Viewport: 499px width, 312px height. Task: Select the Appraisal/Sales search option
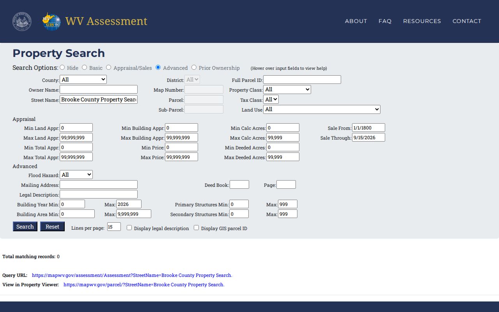(109, 67)
